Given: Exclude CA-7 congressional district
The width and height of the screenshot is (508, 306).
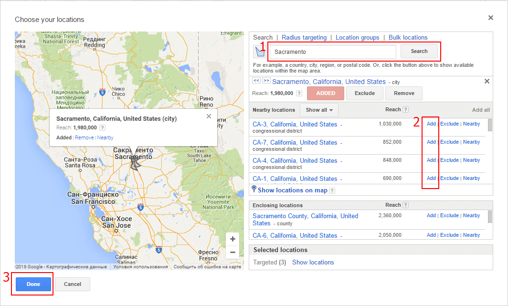Looking at the screenshot, I should tap(449, 142).
